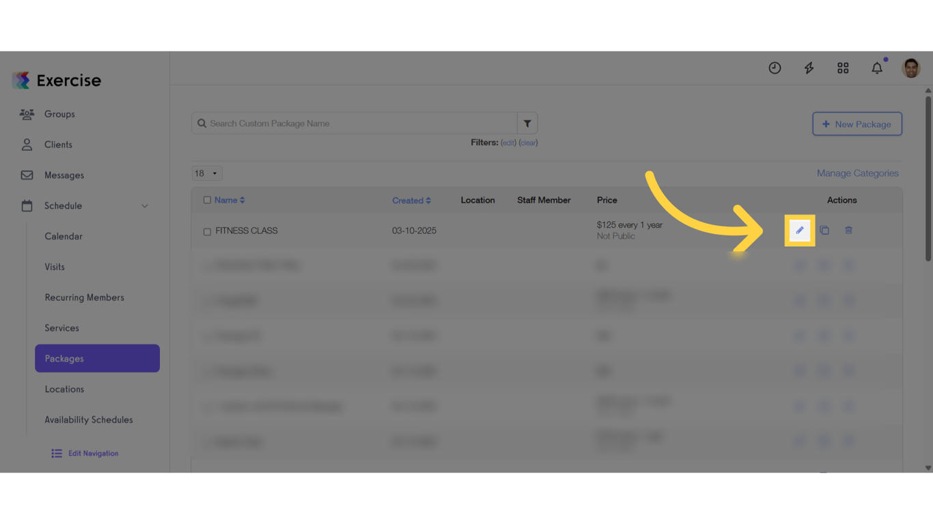The width and height of the screenshot is (933, 524).
Task: Click the Clients person icon
Action: click(27, 145)
